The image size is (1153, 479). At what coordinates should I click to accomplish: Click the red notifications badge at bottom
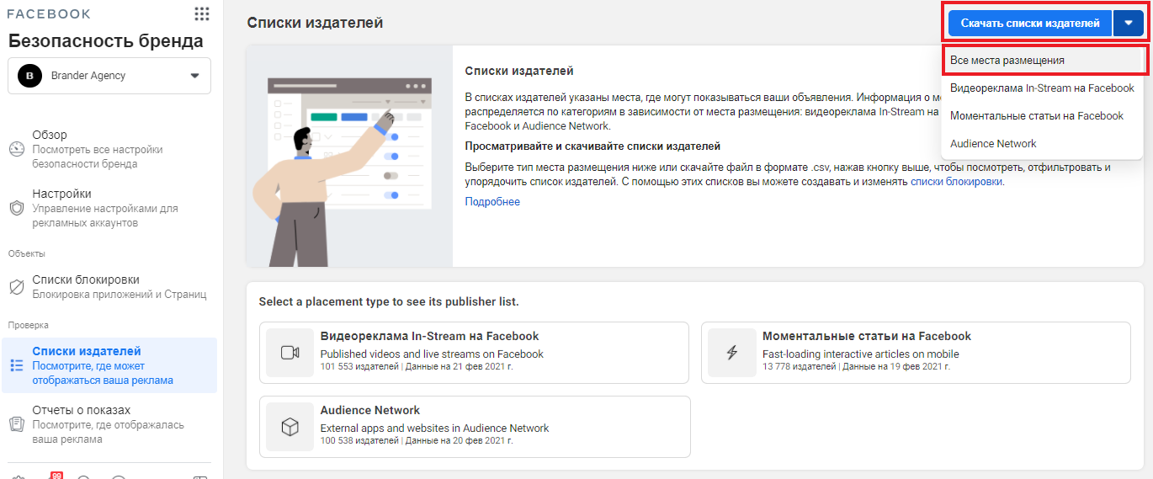click(x=56, y=475)
